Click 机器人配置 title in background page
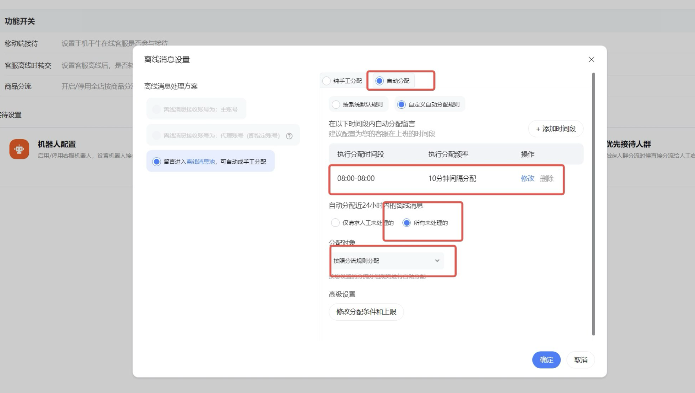This screenshot has height=393, width=695. click(x=57, y=144)
